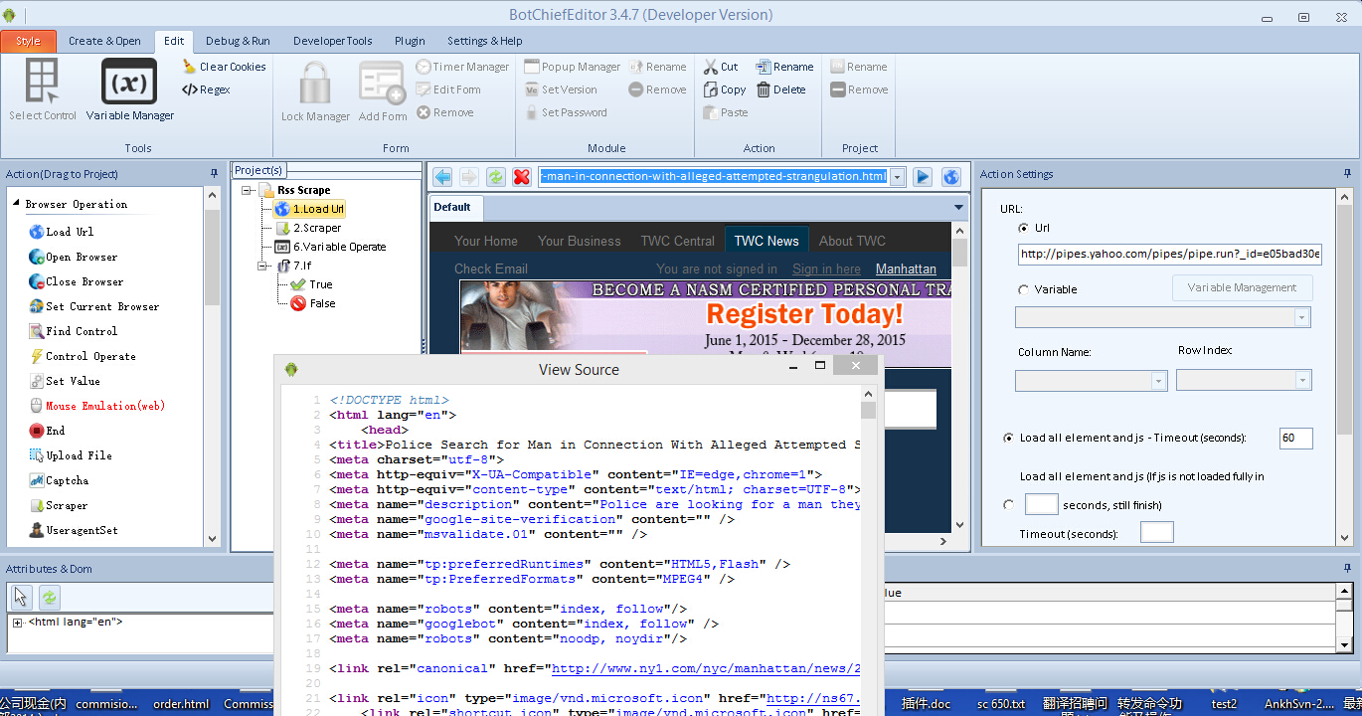This screenshot has height=716, width=1362.
Task: Open the address bar URL dropdown
Action: (x=897, y=177)
